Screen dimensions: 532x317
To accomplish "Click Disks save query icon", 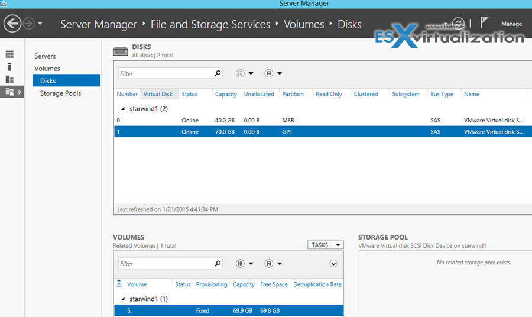I will point(269,73).
